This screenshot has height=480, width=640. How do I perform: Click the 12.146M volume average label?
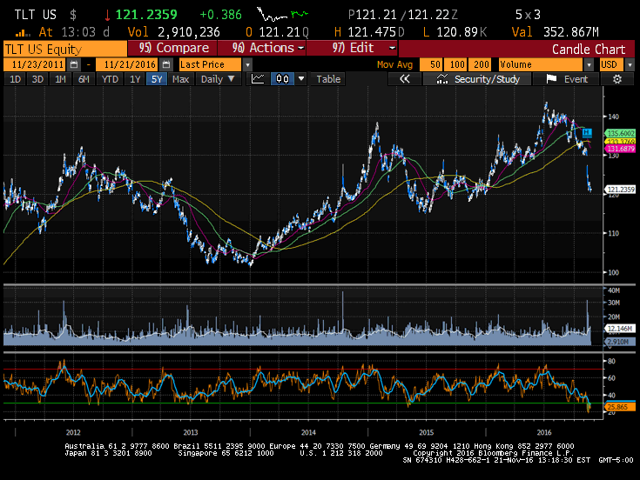coord(620,329)
